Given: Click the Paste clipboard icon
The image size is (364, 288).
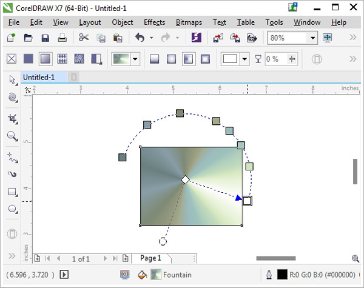Looking at the screenshot, I should [118, 38].
